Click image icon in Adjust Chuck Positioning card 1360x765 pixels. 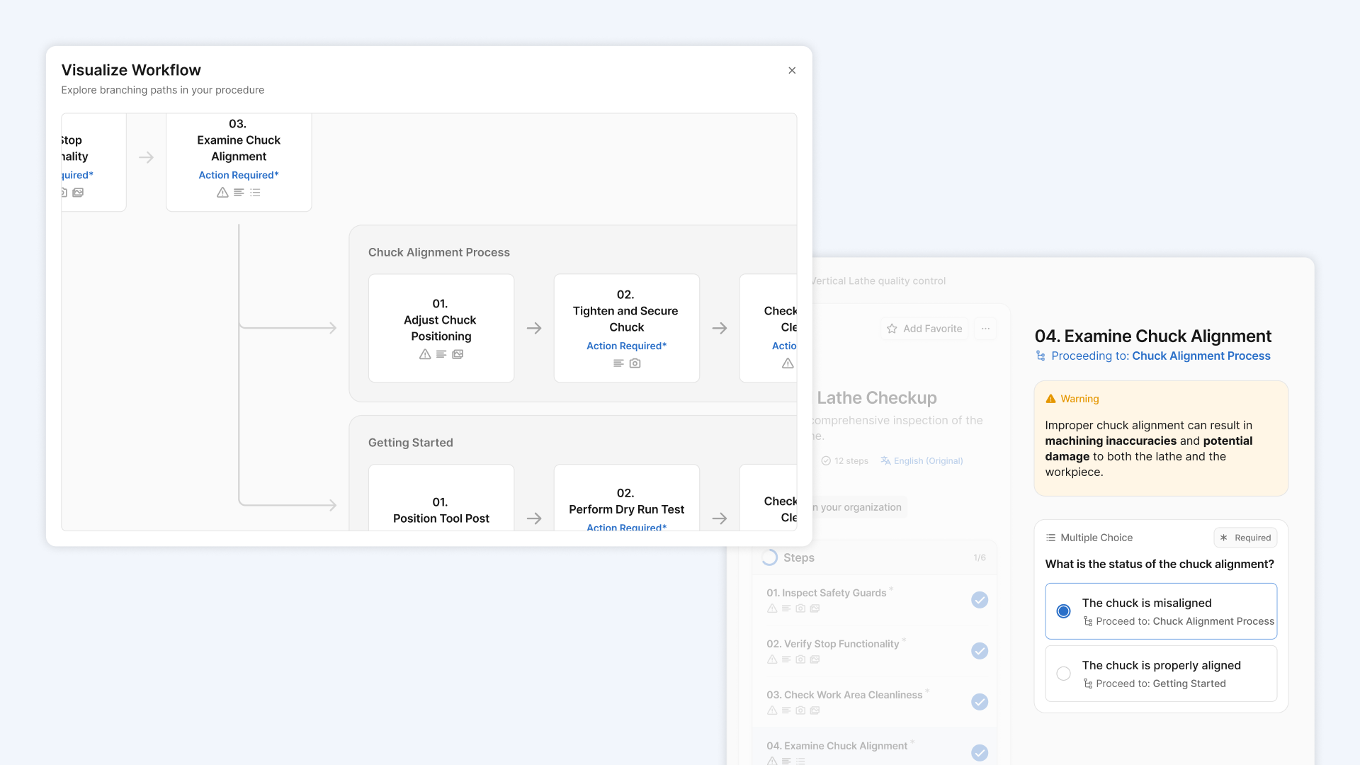tap(458, 354)
